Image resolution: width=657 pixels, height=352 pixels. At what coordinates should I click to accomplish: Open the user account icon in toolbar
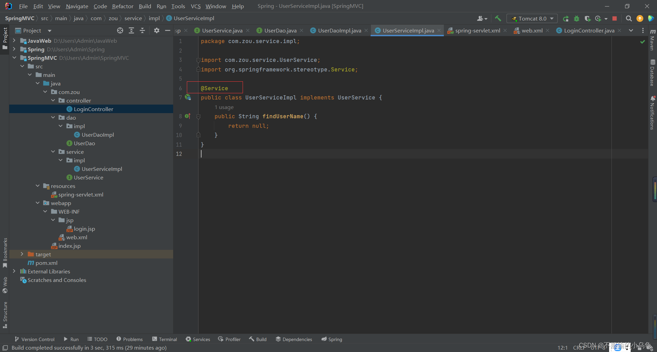click(x=482, y=18)
